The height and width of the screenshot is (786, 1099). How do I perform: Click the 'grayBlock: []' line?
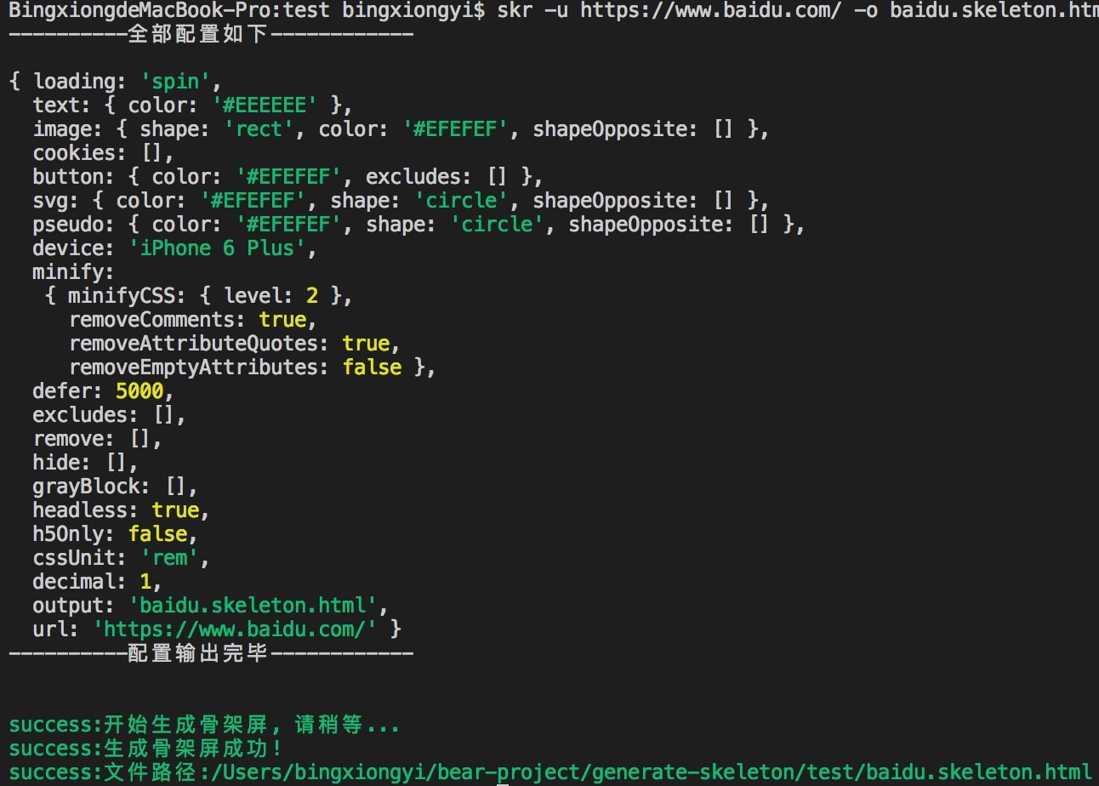[116, 487]
